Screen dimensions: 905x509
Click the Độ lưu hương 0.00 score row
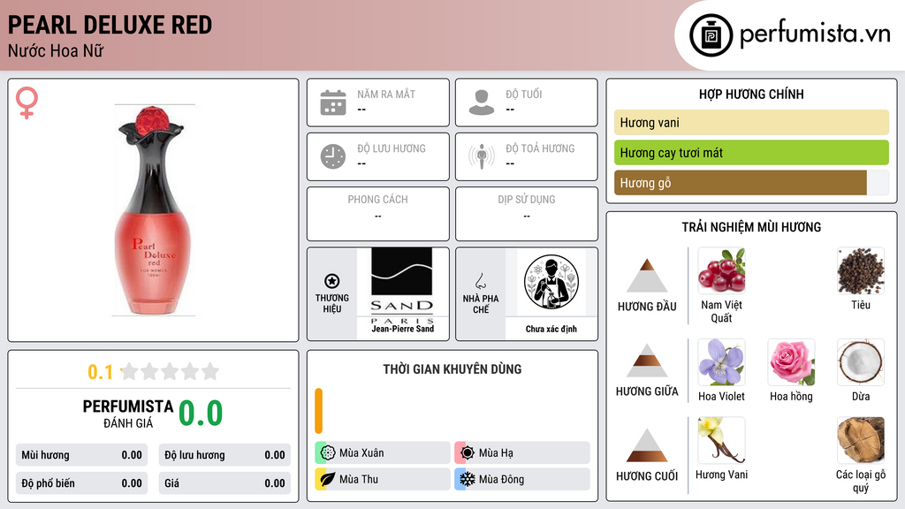point(224,455)
